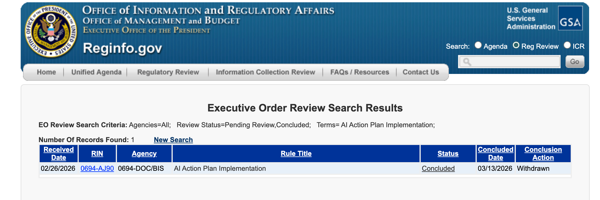600x200 pixels.
Task: Select the Reg Review radio button
Action: 516,45
